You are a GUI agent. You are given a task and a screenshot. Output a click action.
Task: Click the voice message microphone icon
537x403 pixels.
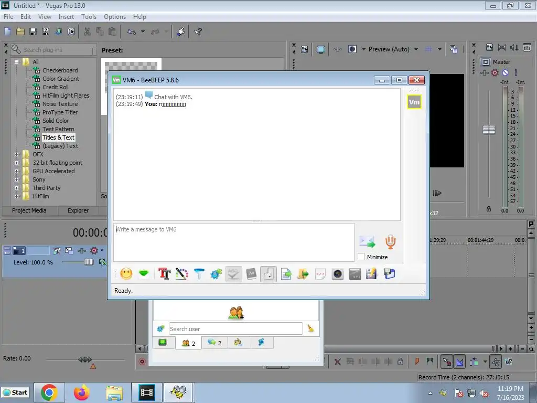click(x=390, y=241)
